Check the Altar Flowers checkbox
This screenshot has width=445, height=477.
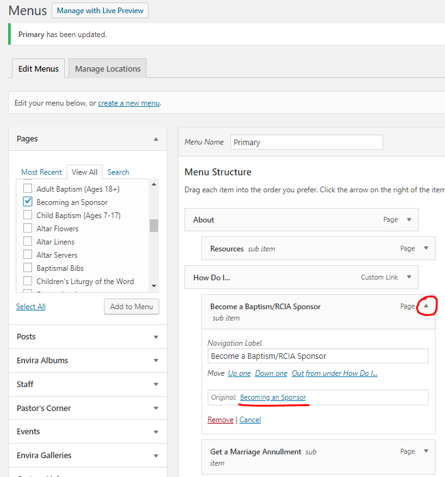28,229
